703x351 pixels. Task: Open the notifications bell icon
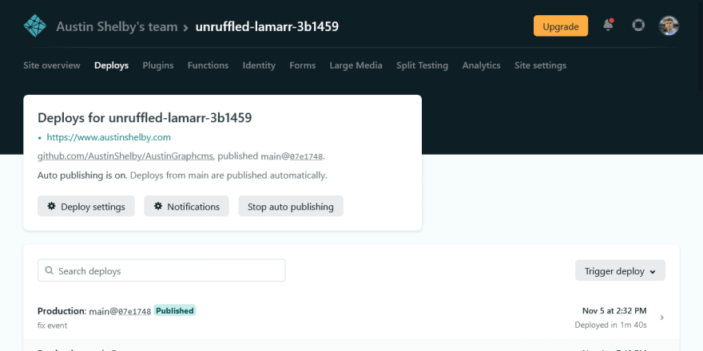coord(608,25)
